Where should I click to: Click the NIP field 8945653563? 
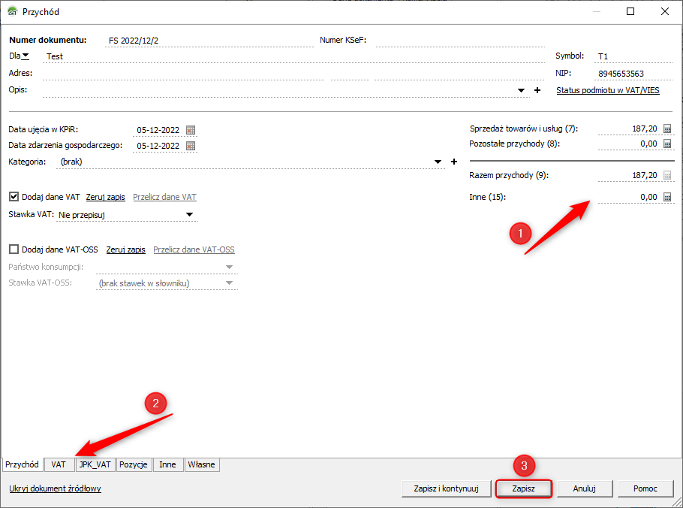pos(633,74)
